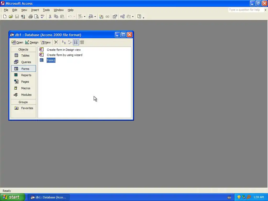Select Modules in the Objects bar
Image resolution: width=268 pixels, height=201 pixels.
[23, 95]
